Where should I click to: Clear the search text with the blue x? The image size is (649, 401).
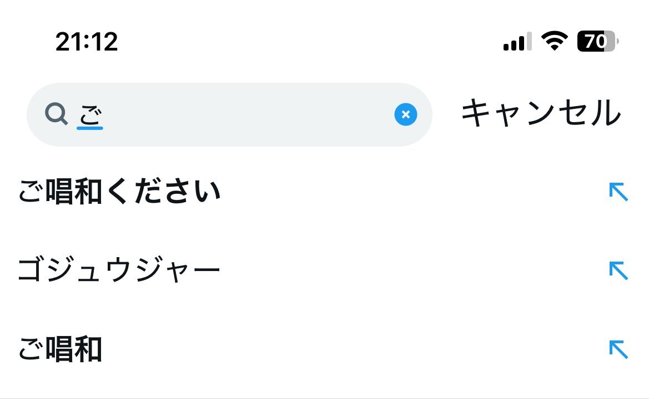coord(405,115)
